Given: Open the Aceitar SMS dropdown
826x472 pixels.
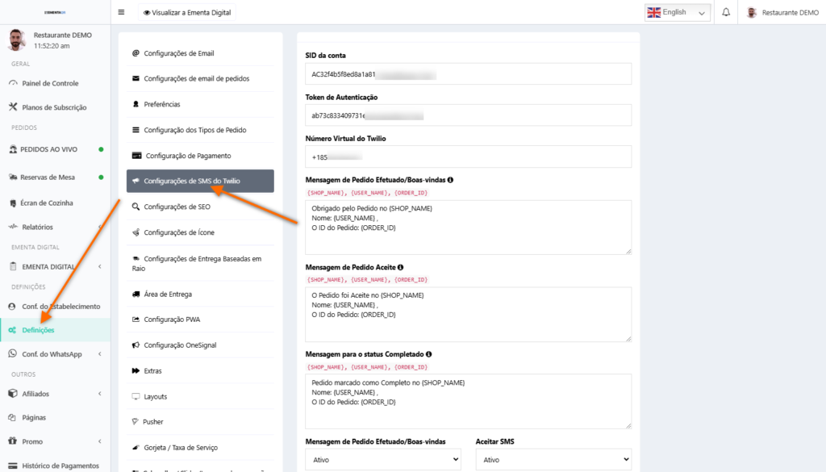Looking at the screenshot, I should (x=553, y=460).
